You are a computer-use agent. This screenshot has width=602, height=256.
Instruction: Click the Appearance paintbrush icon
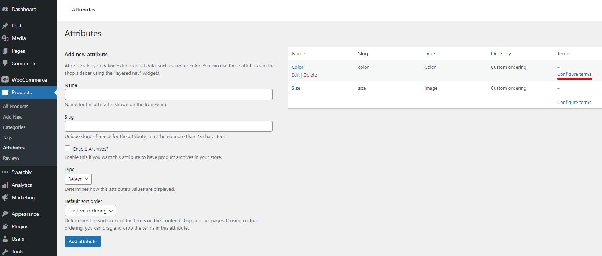(5, 214)
